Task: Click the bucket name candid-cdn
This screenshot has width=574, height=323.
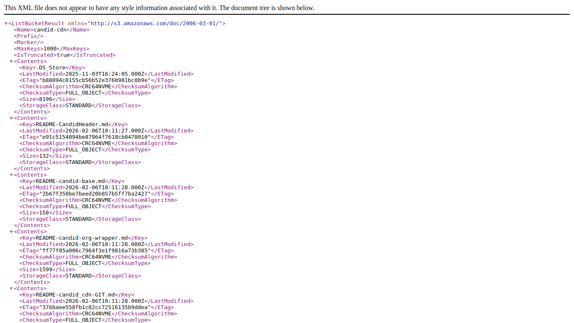Action: point(50,30)
